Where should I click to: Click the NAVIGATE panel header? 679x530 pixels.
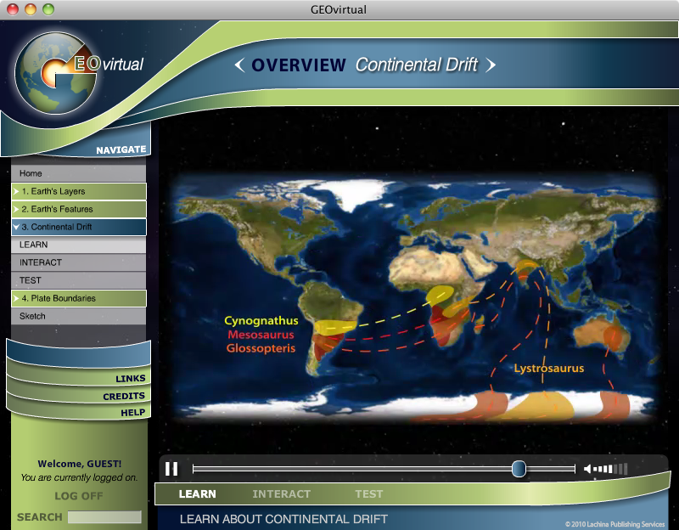121,150
